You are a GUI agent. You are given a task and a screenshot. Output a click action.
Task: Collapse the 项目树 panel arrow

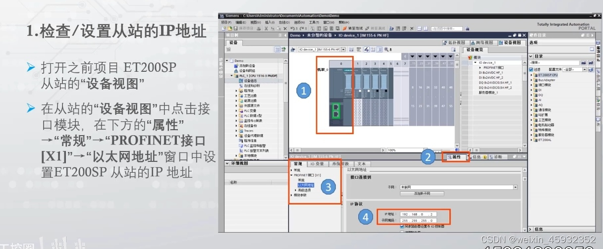[284, 36]
